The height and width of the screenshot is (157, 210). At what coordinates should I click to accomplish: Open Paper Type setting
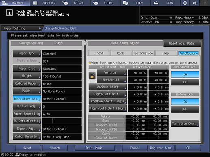pyautogui.click(x=27, y=53)
